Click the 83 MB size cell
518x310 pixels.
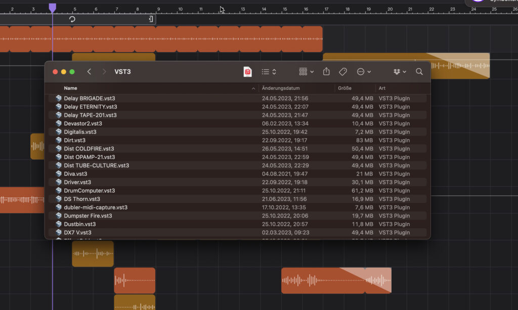(364, 140)
